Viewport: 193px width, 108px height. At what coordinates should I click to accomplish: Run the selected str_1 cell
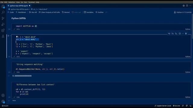pyautogui.click(x=8, y=36)
